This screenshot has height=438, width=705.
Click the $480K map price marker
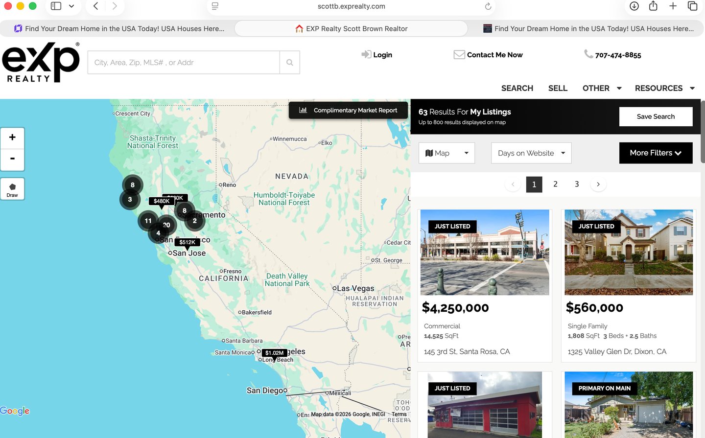(x=162, y=201)
